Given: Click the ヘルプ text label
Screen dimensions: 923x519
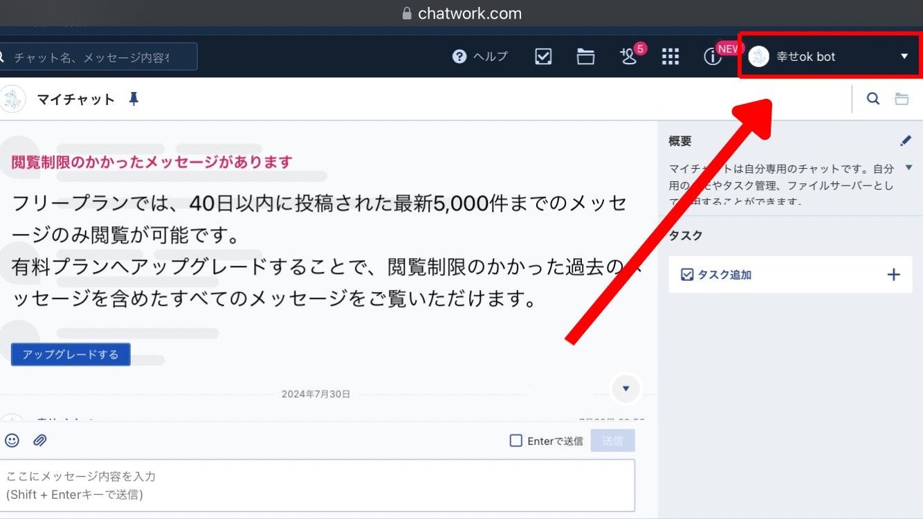Looking at the screenshot, I should 491,57.
